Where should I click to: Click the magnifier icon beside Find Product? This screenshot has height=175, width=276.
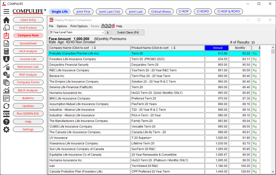click(x=6, y=28)
